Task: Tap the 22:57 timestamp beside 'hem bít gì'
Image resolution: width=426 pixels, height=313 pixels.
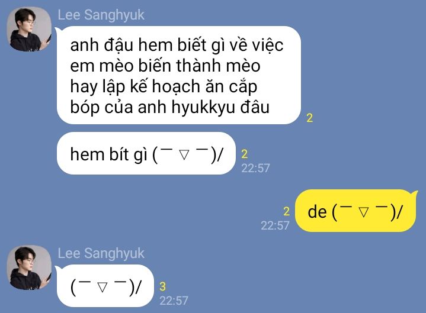Action: coord(255,168)
